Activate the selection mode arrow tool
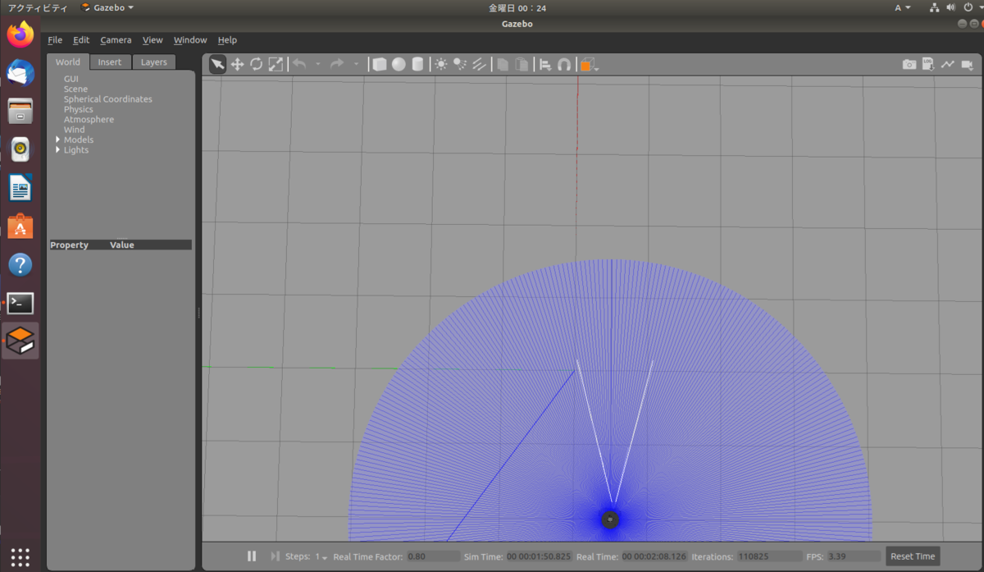The width and height of the screenshot is (984, 572). 217,64
